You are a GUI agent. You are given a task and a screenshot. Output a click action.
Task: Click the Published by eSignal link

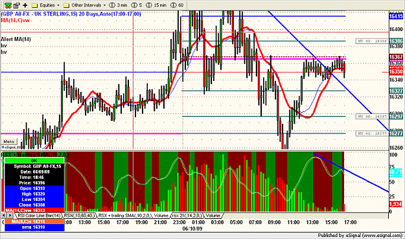[360, 235]
